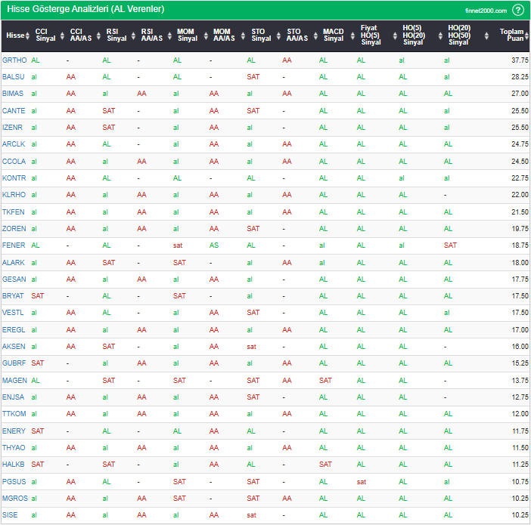531x525 pixels.
Task: Sort by HO(20) HO(50) Sinyal column
Action: pos(458,36)
